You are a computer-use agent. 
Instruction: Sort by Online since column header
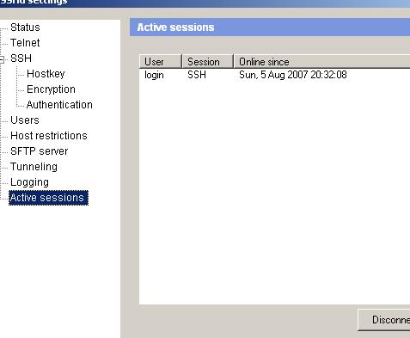click(322, 61)
